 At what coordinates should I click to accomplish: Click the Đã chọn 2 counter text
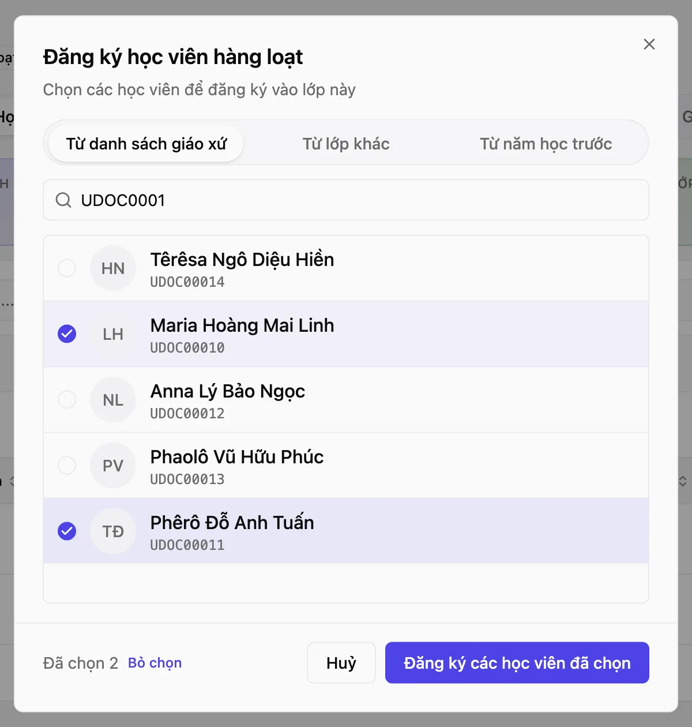[81, 664]
